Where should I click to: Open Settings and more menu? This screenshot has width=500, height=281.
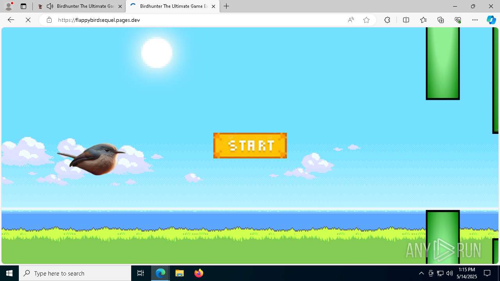coord(475,20)
